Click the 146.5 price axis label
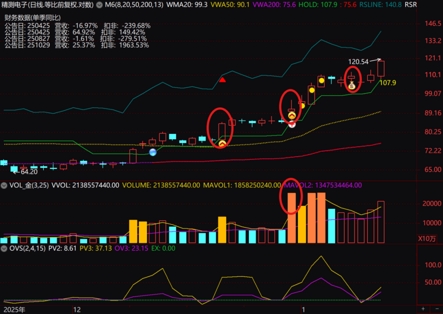This screenshot has width=443, height=314. coord(433,23)
